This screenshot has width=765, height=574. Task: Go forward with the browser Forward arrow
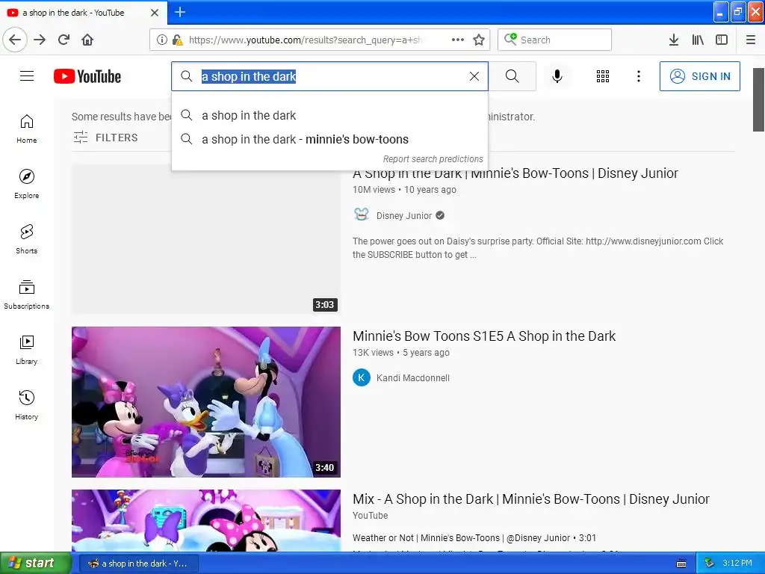(40, 40)
